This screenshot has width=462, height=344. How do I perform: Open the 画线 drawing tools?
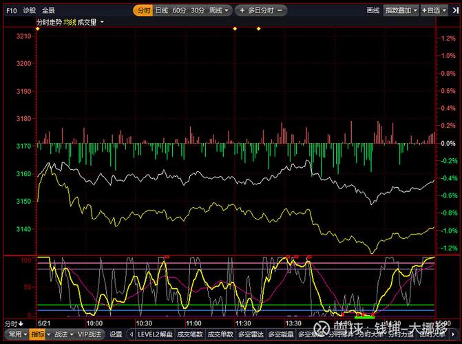pos(373,10)
